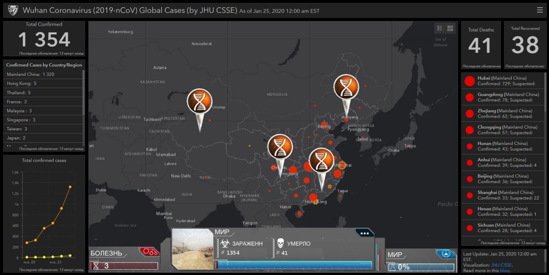The image size is (549, 275).
Task: Click the Tokyo label on the map
Action: click(410, 146)
